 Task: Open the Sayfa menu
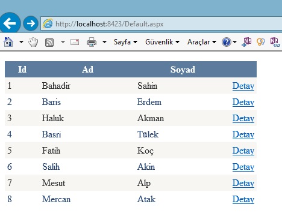pyautogui.click(x=125, y=42)
